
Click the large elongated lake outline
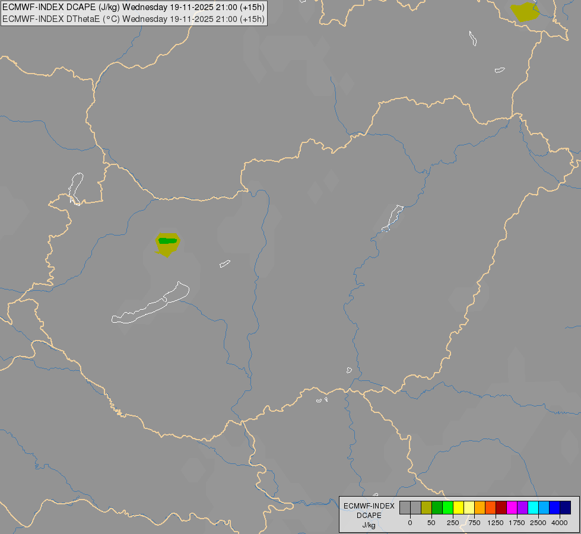coord(150,303)
